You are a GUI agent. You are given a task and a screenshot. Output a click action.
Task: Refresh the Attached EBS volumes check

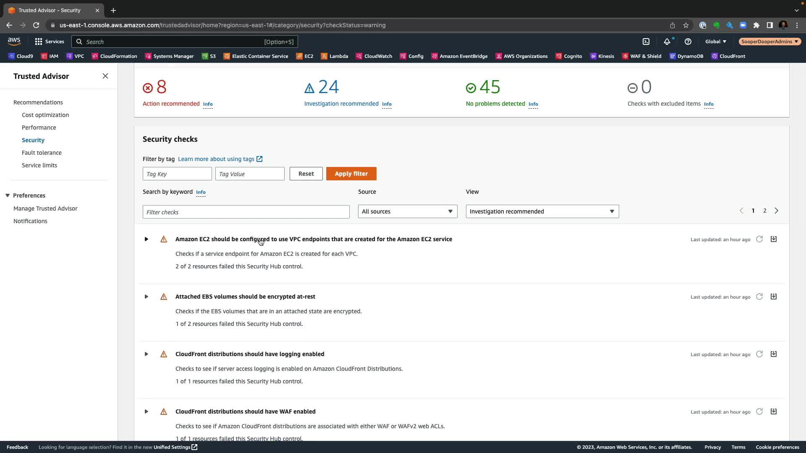[759, 297]
